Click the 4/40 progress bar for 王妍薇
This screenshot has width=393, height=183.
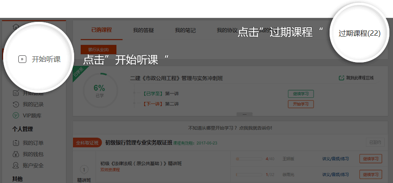249,158
